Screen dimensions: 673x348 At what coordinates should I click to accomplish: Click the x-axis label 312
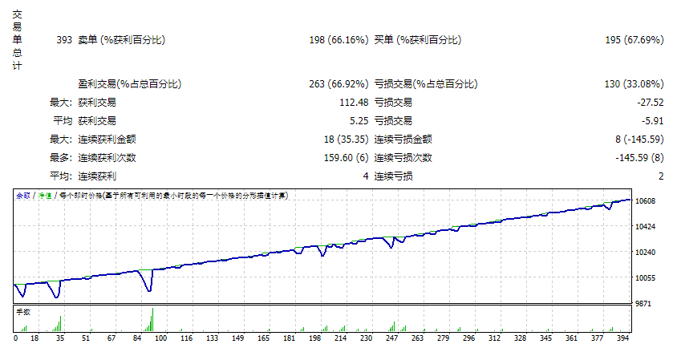[494, 338]
